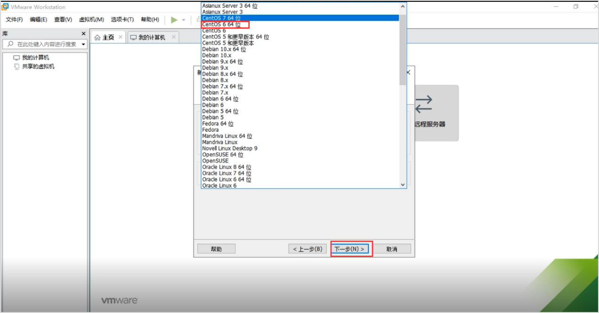This screenshot has height=313, width=599.
Task: Choose Novell Linux Desktop 9 from list
Action: coord(300,148)
